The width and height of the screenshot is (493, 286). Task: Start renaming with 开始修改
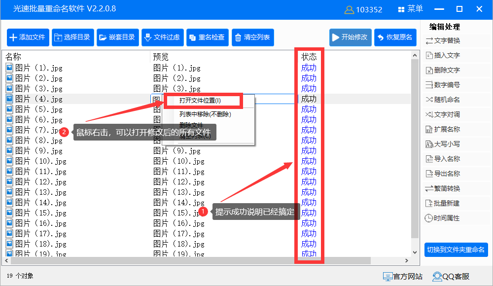click(351, 37)
